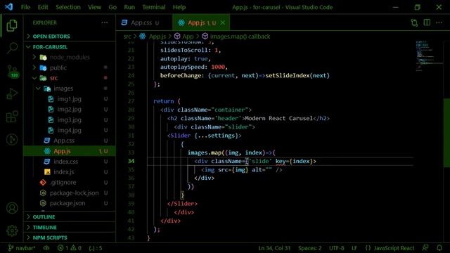Open the Run and Debug view
Viewport: 450px width, 253px height.
[12, 93]
